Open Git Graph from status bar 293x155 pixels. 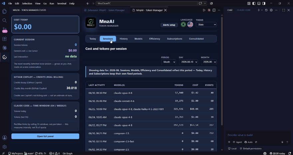(68, 153)
